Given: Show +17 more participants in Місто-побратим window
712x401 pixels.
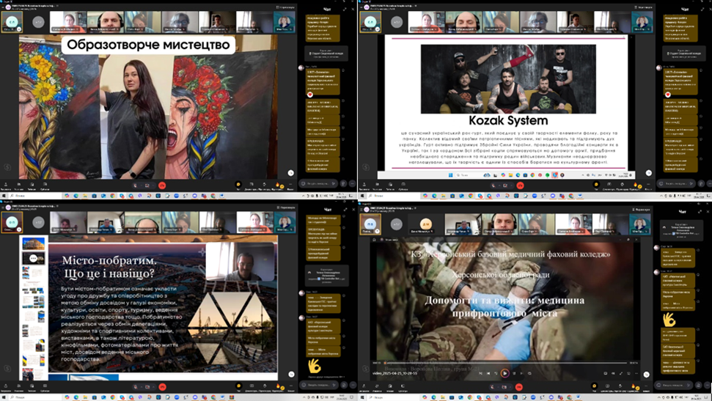Looking at the screenshot, I should [x=38, y=223].
